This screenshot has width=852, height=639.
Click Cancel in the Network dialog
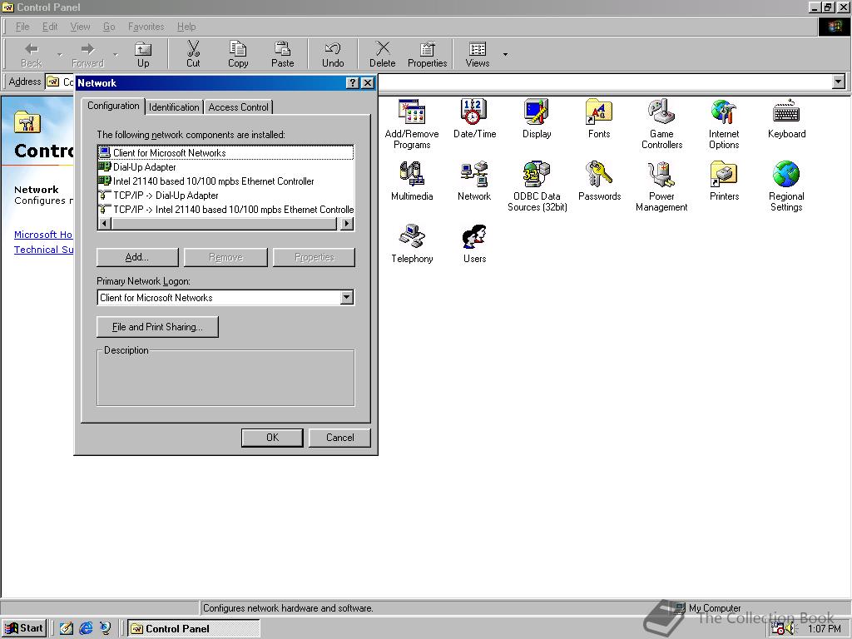pyautogui.click(x=339, y=438)
